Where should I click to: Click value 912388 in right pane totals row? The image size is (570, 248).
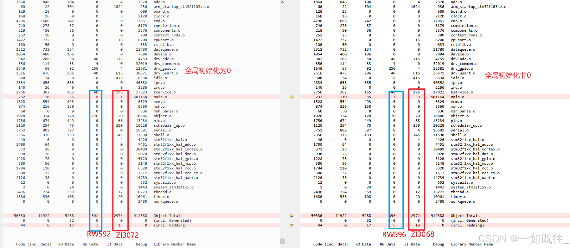438,216
